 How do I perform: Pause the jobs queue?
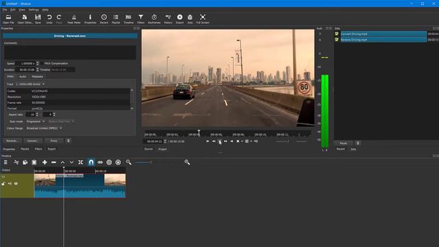click(x=344, y=143)
